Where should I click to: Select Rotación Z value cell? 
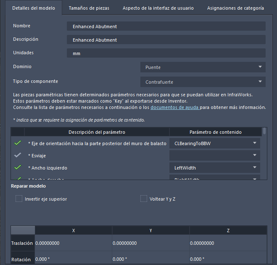click(228, 259)
